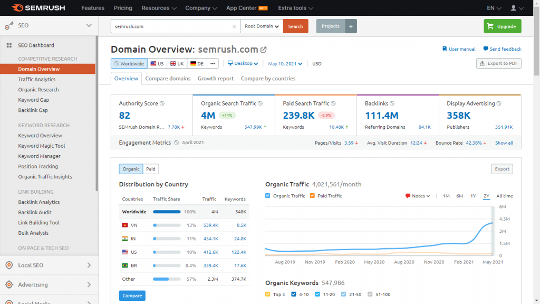Click the plus icon next to Projects

point(351,26)
